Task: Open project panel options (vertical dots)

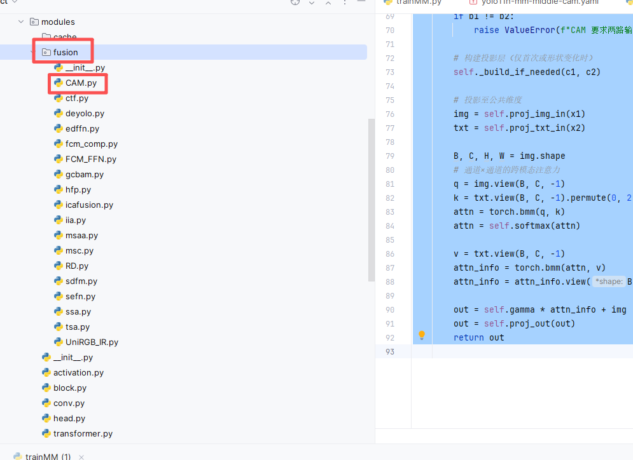Action: 345,3
